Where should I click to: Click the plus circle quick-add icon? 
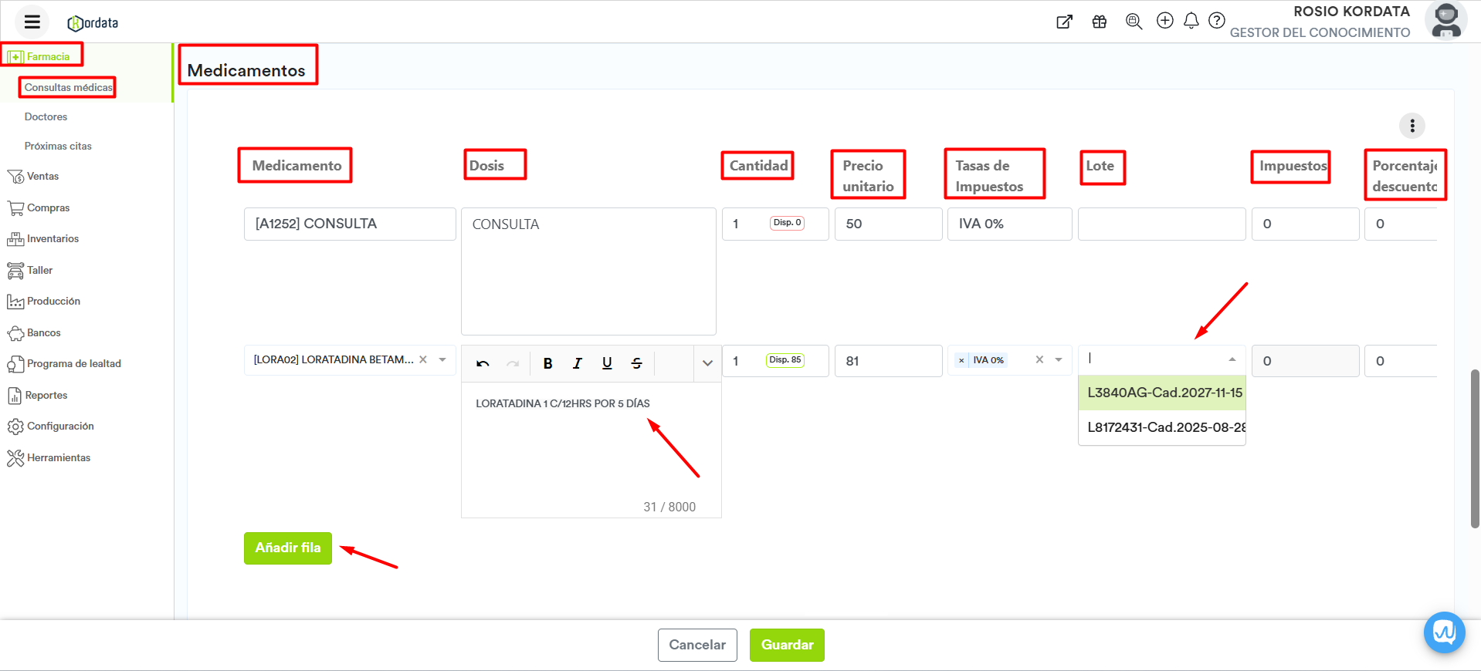1164,21
